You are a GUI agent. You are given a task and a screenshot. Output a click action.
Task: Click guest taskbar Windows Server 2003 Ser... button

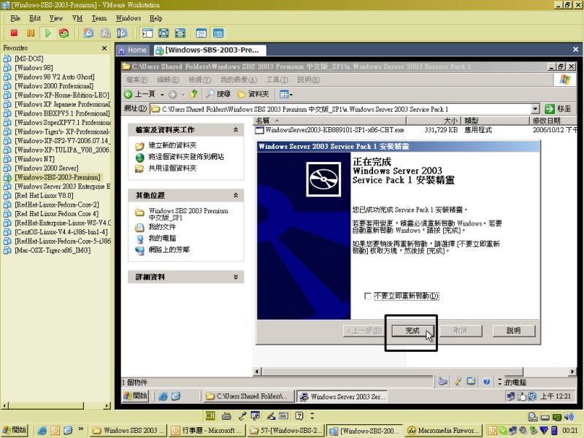(x=342, y=396)
